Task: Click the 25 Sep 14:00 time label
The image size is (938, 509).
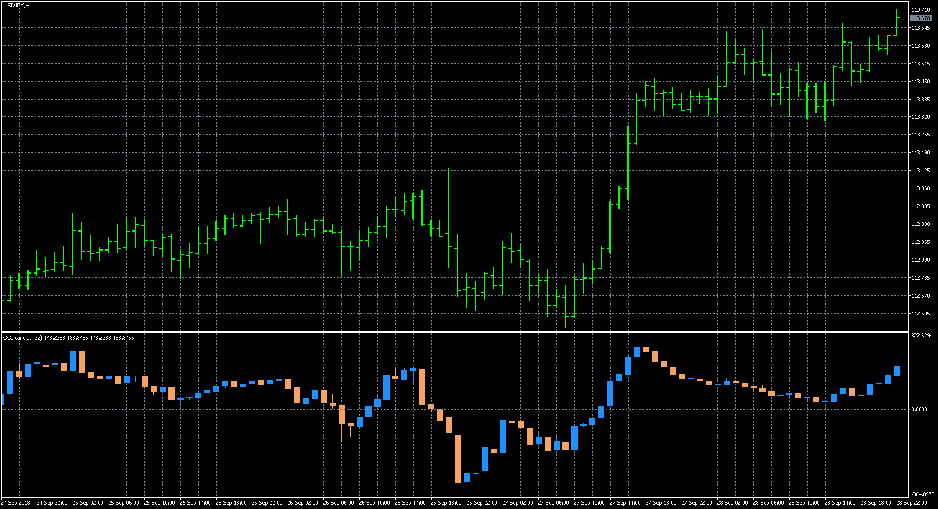Action: (x=195, y=503)
